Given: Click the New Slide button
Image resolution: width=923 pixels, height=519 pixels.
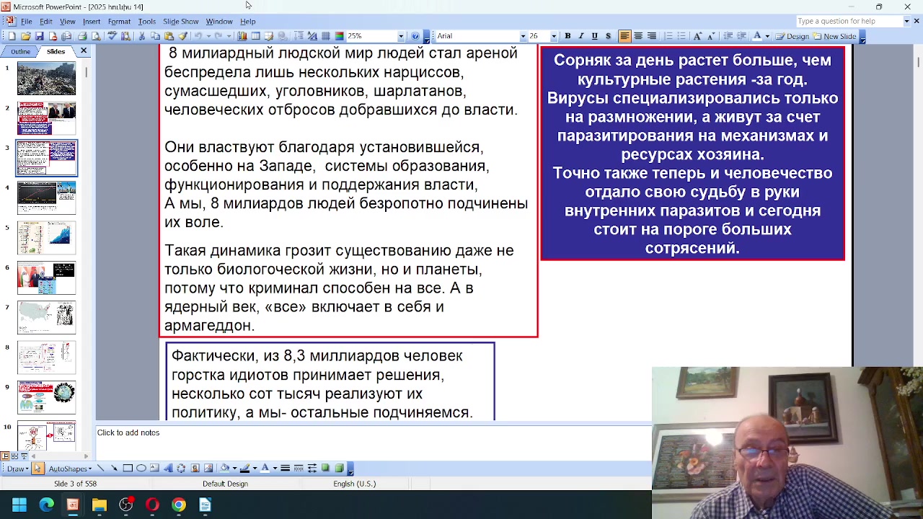Looking at the screenshot, I should point(835,36).
